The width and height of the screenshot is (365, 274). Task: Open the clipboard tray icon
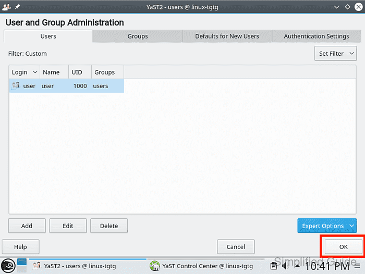[x=274, y=266]
